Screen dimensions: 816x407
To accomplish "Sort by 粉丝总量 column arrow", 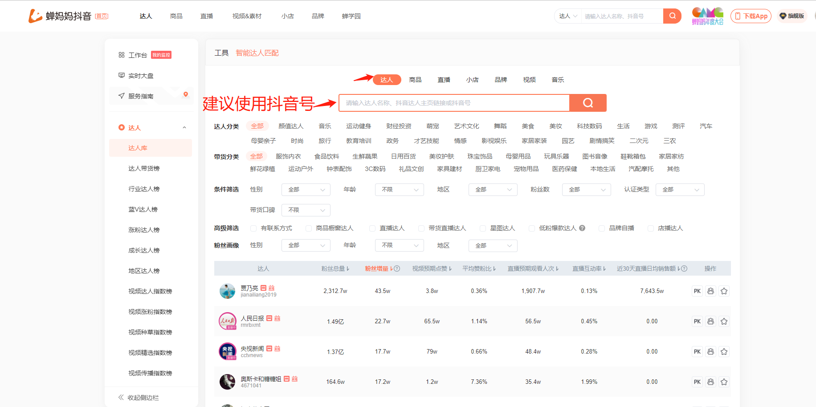I will click(x=348, y=269).
